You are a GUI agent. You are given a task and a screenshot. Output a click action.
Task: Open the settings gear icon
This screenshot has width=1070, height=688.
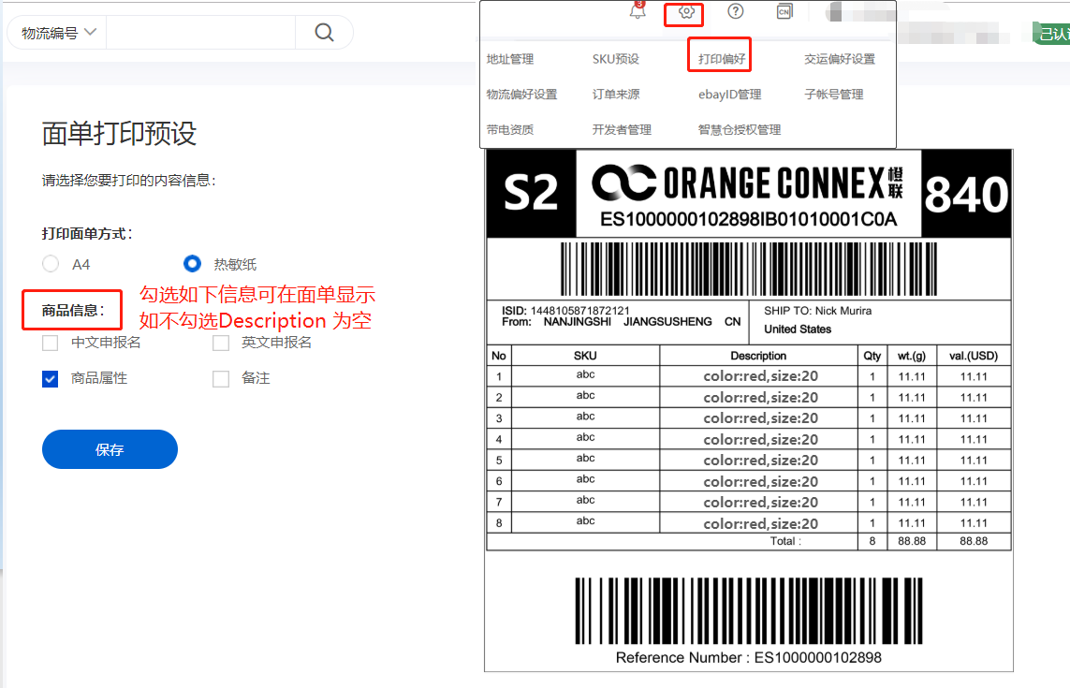tap(686, 11)
